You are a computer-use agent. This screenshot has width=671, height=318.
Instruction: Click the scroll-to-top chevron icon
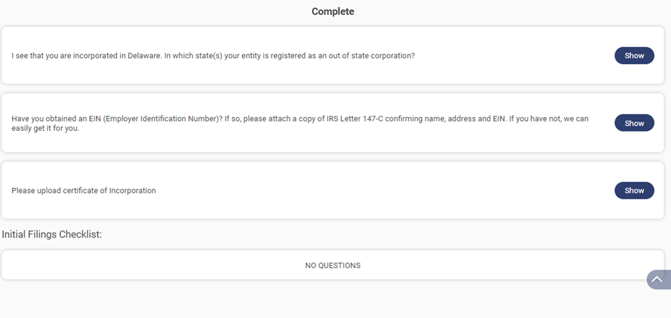pos(657,279)
